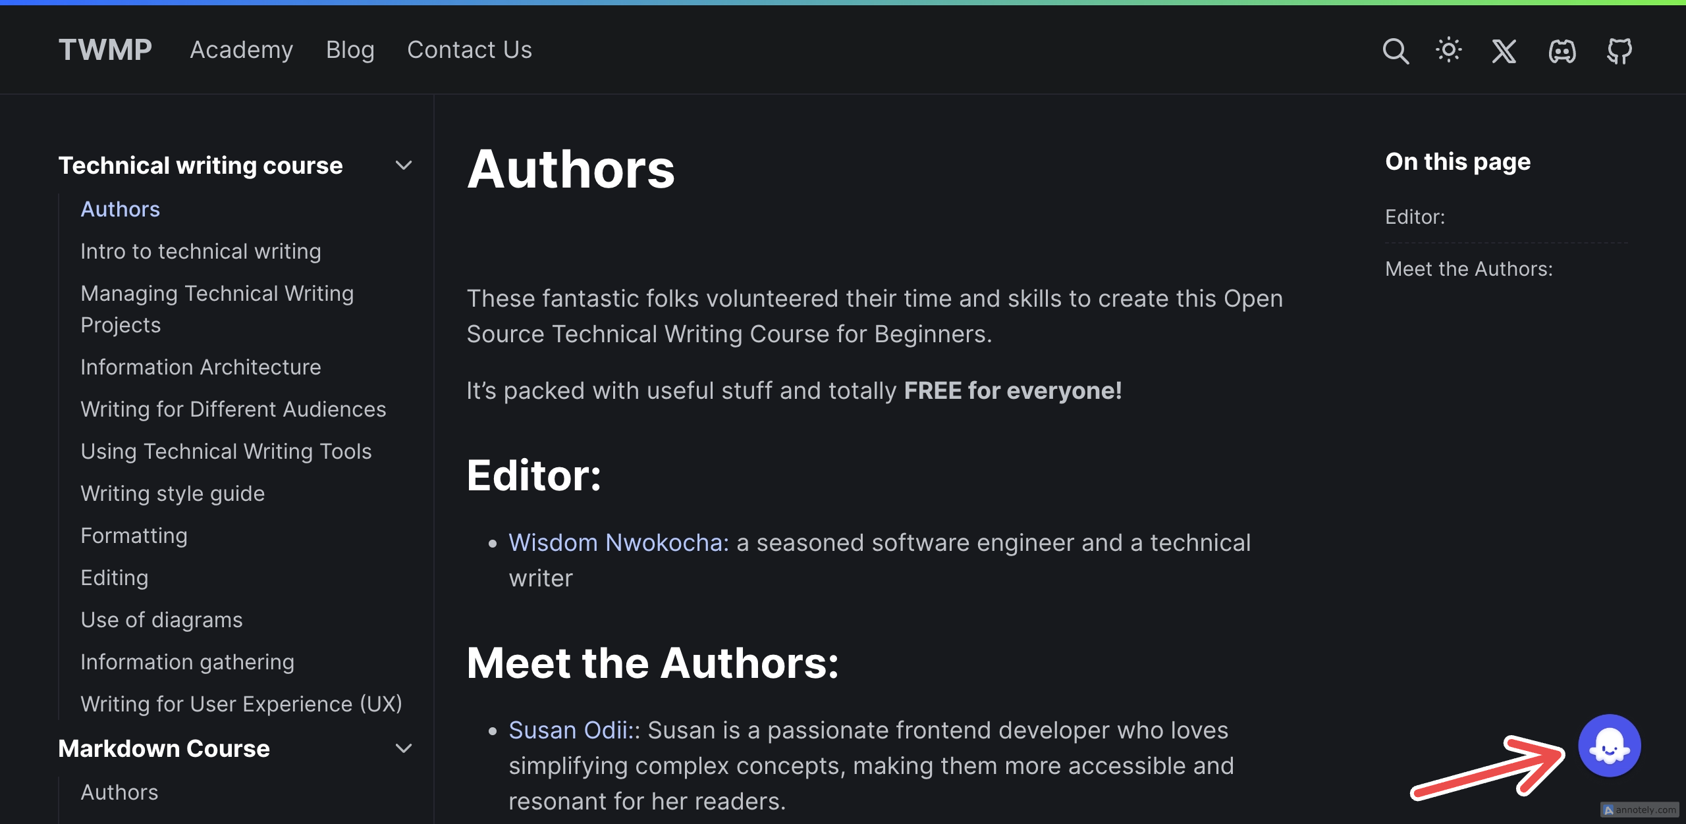Collapse the Markdown Course section chevron

pos(404,748)
